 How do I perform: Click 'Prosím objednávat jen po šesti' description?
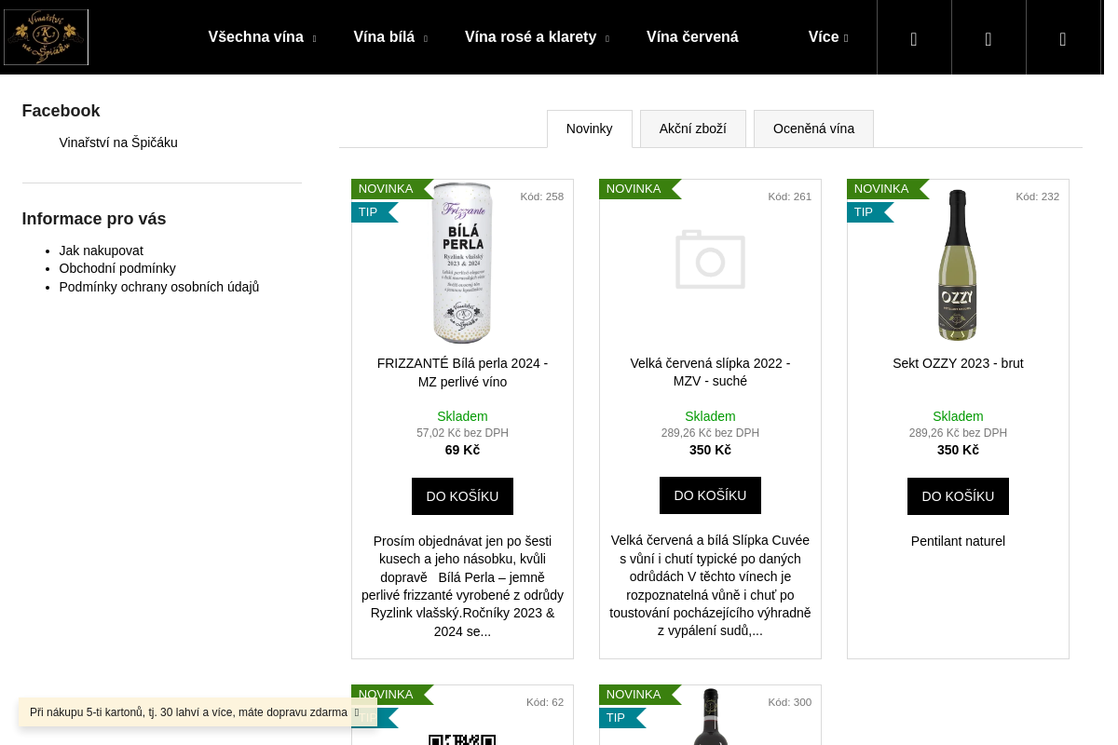462,586
